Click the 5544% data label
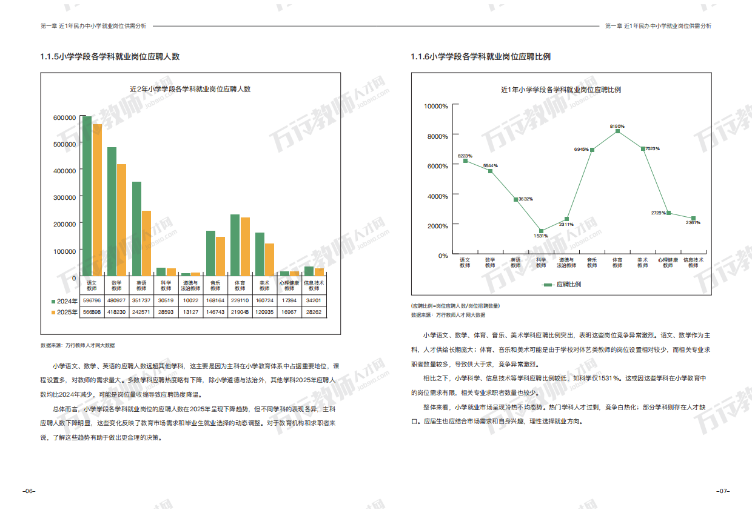Screen dimensions: 752x513 491,165
